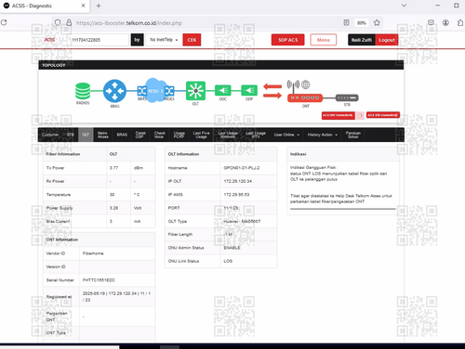This screenshot has height=349, width=465.
Task: Switch to the BRAS tab
Action: click(122, 135)
